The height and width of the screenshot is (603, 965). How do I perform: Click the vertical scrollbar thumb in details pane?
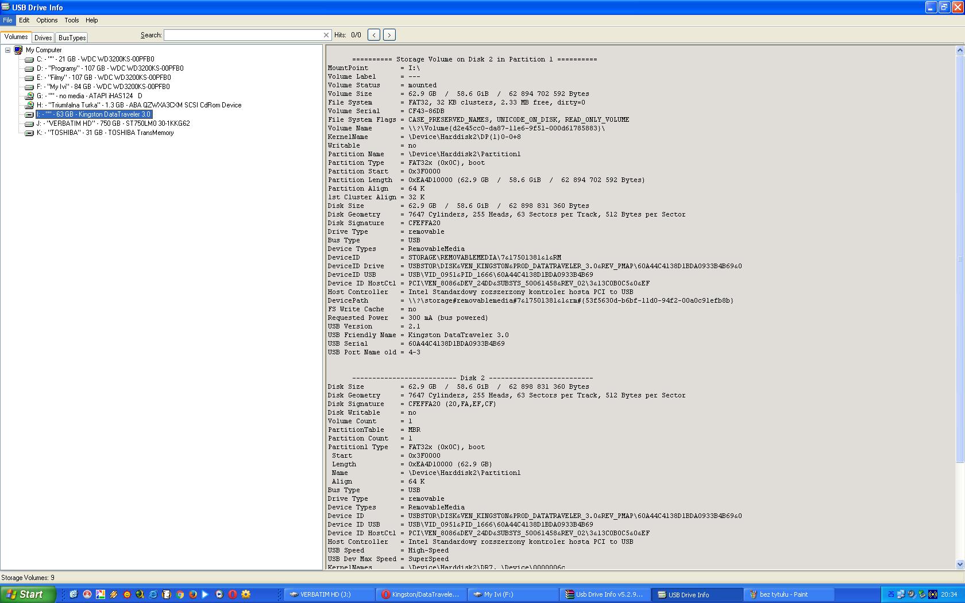(x=960, y=258)
